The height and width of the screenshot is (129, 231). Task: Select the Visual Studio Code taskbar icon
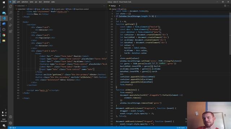[x=4, y=18]
